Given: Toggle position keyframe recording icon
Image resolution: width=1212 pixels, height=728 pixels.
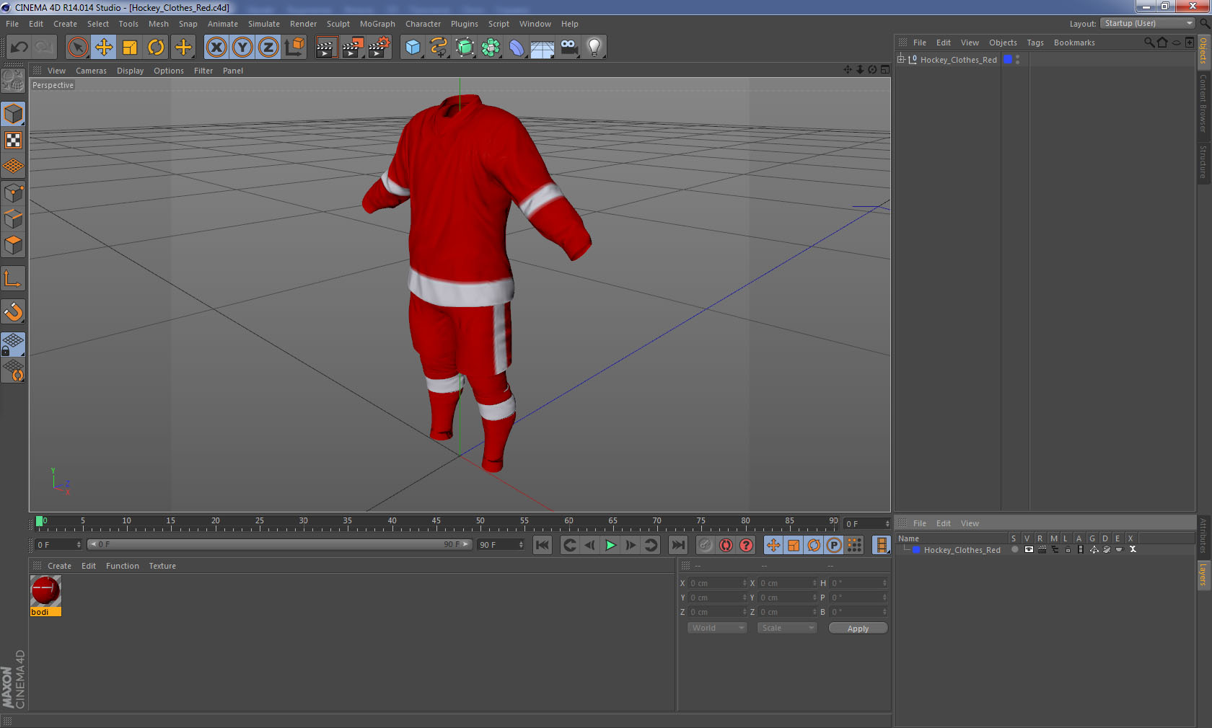Looking at the screenshot, I should point(773,545).
